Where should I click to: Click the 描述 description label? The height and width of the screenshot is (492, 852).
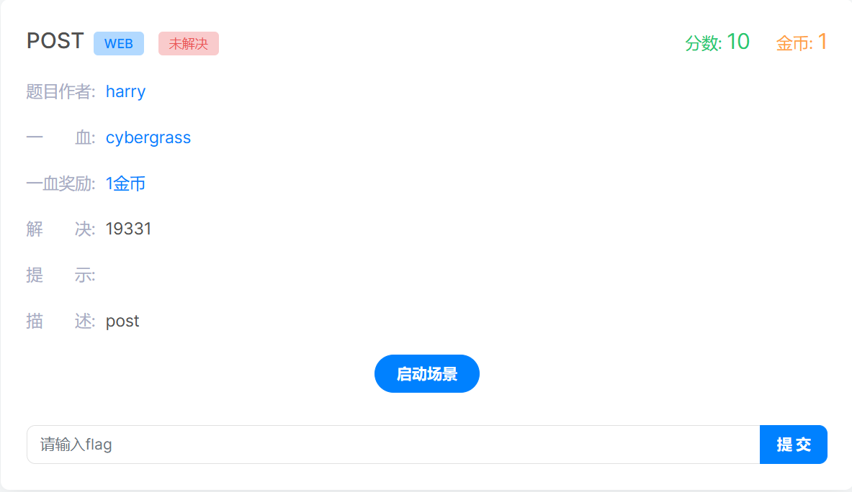pos(60,321)
